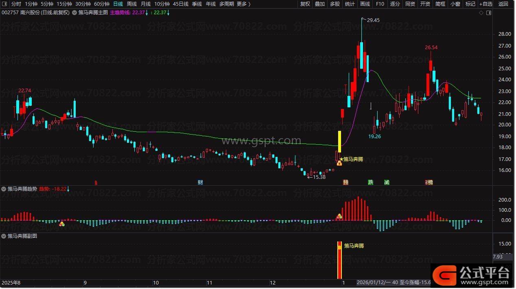Viewport: 516px width, 289px height.
Task: Open the 策马奔腾副图 indicator dropdown
Action: click(x=4, y=236)
